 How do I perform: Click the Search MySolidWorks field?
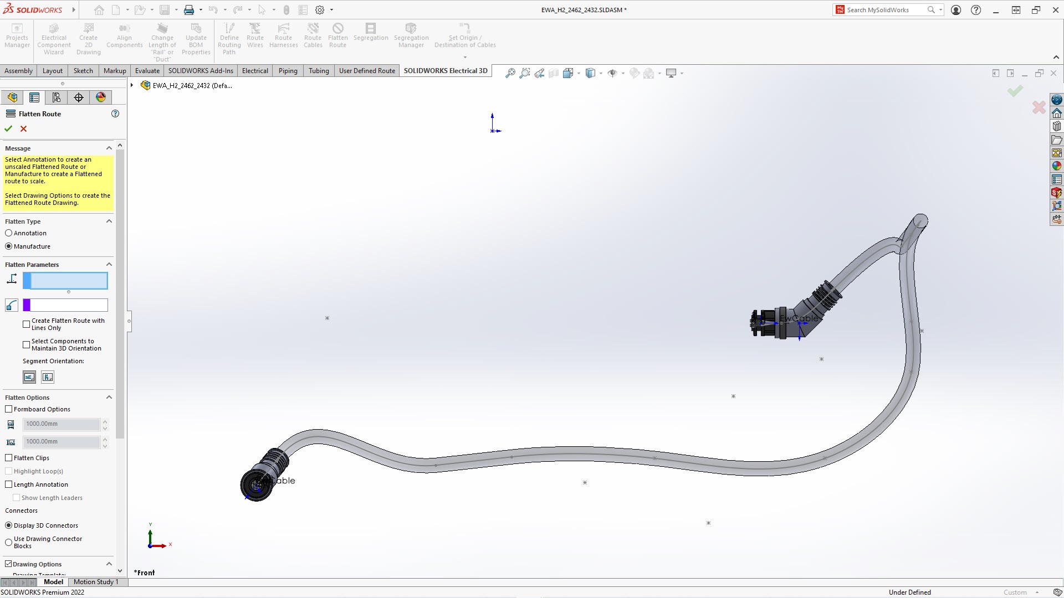(884, 10)
